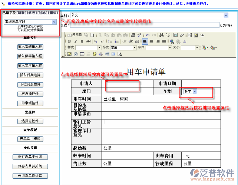Click 插入常规输入框 button
The width and height of the screenshot is (238, 185).
(30, 47)
